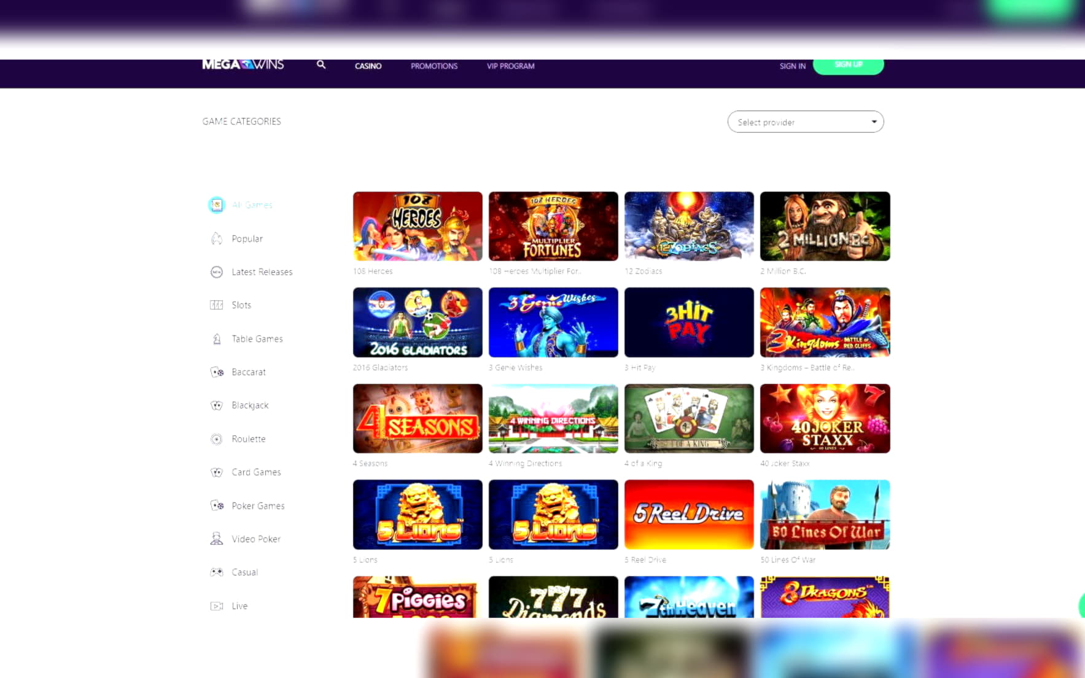Open the Live category link
The height and width of the screenshot is (678, 1085).
point(239,606)
